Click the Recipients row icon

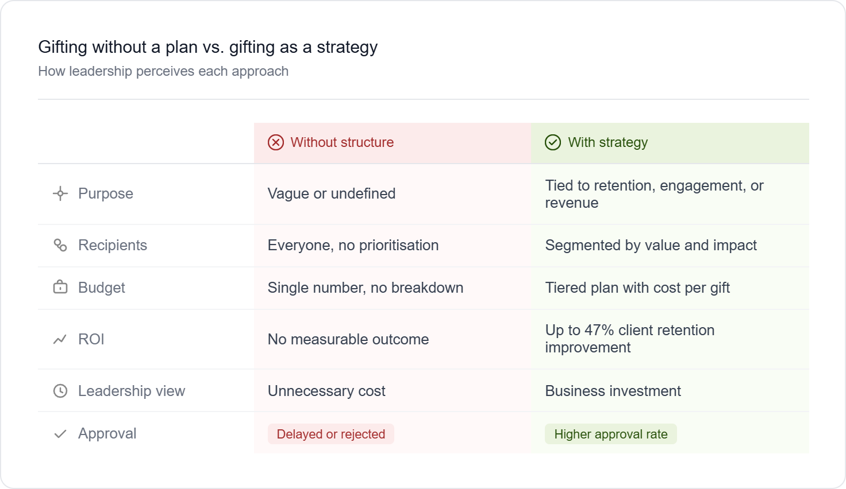click(60, 245)
